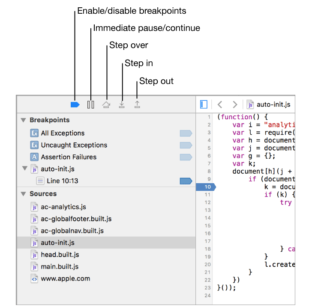Image resolution: width=318 pixels, height=308 pixels.
Task: Click the line 10 breakpoint in gutter
Action: tap(206, 187)
